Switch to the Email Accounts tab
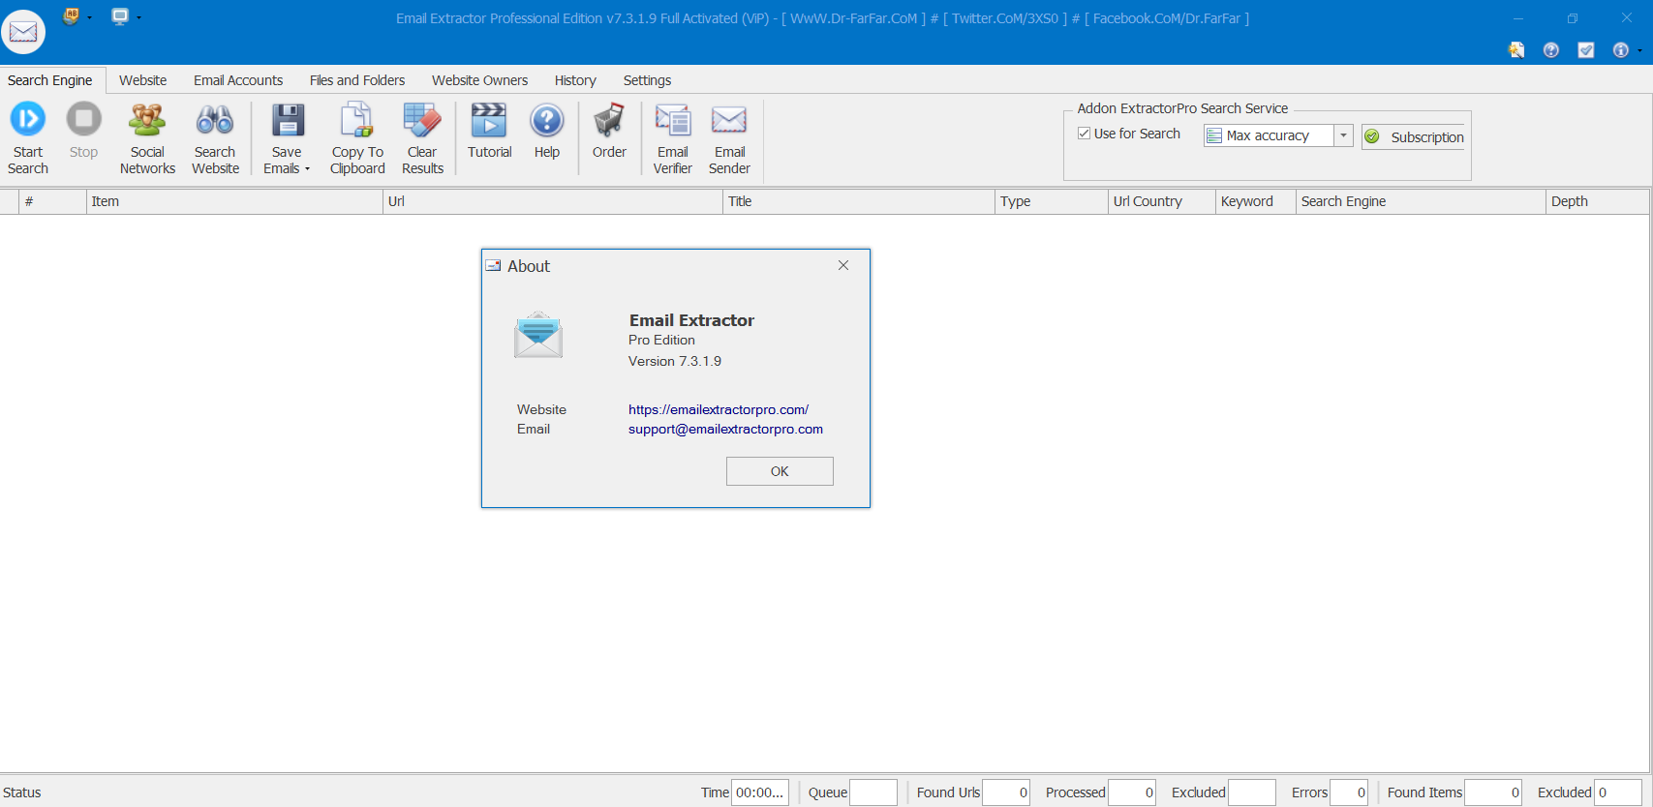This screenshot has width=1653, height=807. [x=238, y=80]
